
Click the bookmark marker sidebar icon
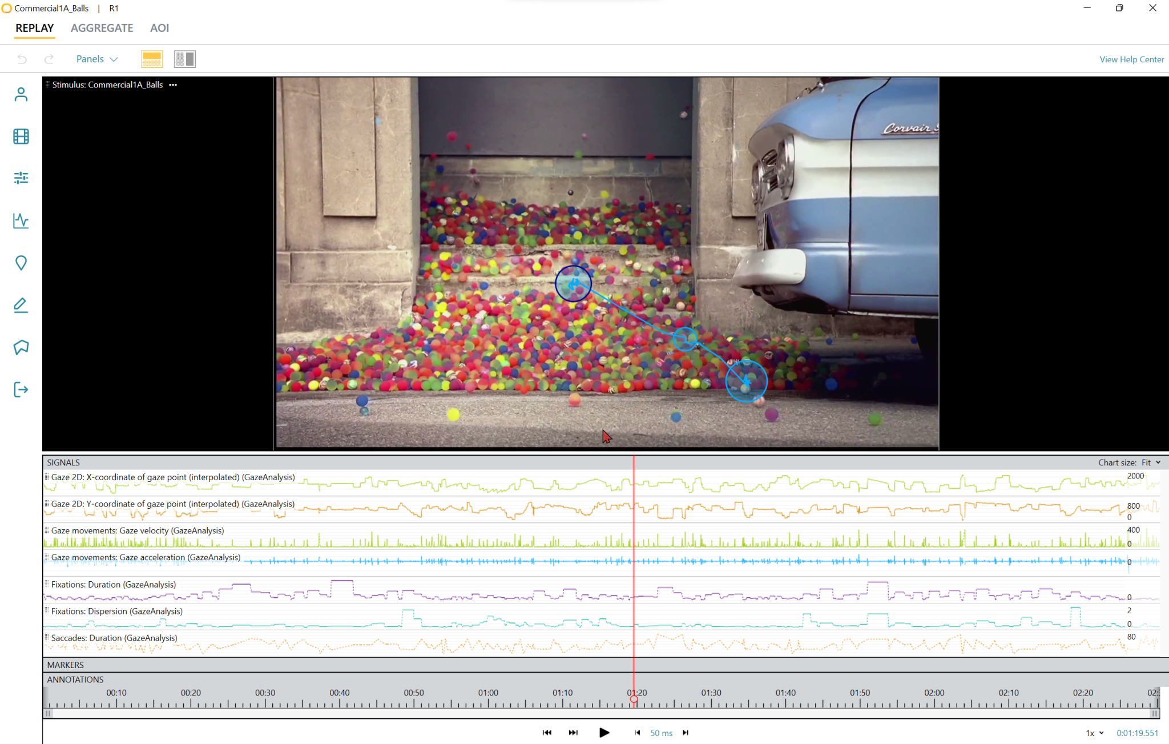(x=21, y=347)
